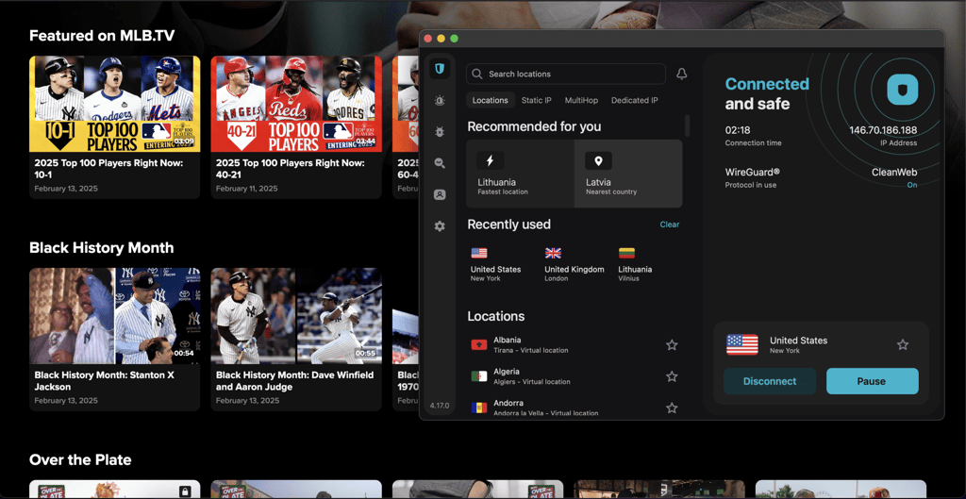The image size is (966, 499).
Task: Switch to the MultiHop tab
Action: point(581,100)
